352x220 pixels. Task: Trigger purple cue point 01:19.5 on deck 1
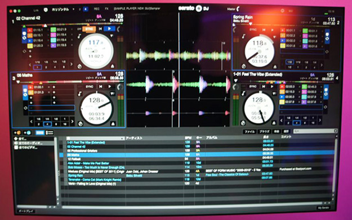coord(53,46)
